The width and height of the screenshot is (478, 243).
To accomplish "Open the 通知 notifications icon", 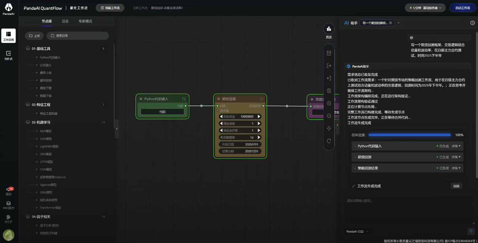I will 9,190.
